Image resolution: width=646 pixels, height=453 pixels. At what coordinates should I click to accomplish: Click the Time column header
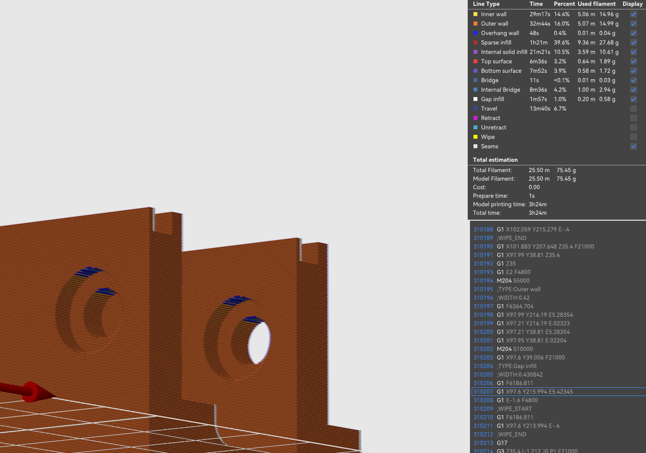coord(536,4)
